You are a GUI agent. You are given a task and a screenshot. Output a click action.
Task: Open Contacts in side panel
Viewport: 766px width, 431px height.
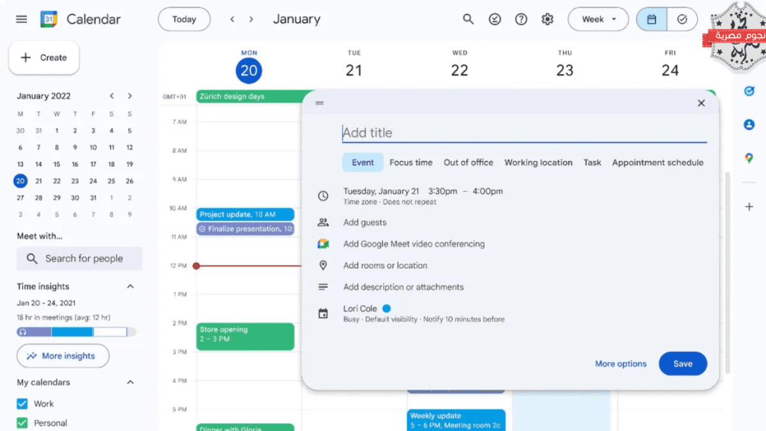pos(749,125)
